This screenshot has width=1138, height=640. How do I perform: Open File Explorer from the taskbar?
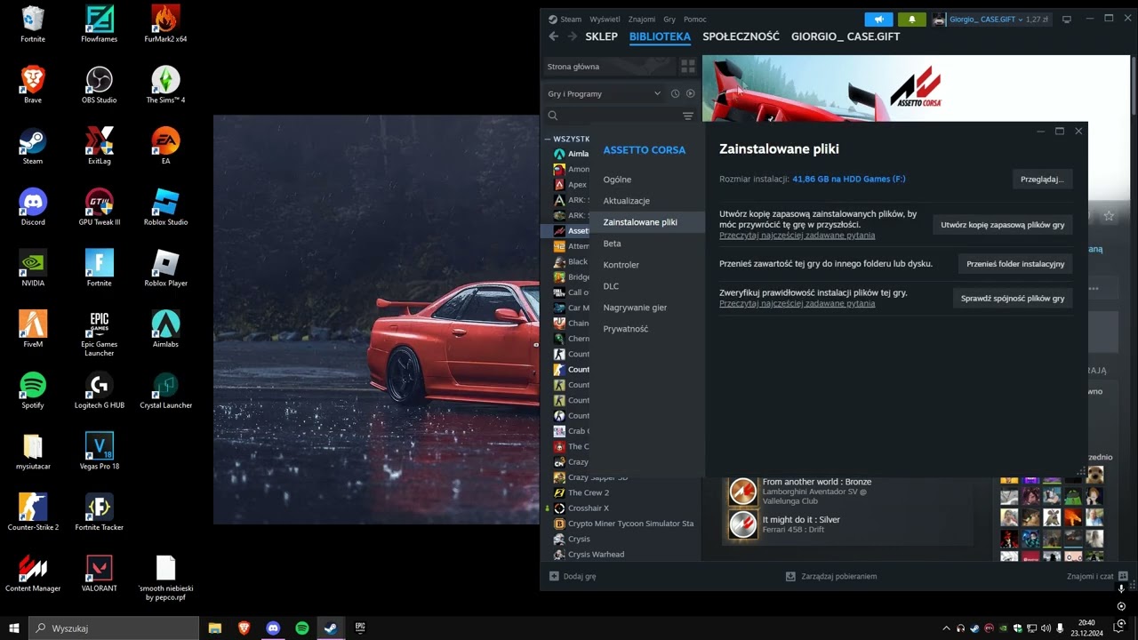215,628
